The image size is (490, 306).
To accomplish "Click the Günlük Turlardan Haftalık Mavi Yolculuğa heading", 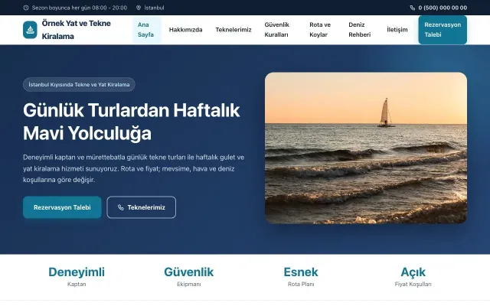I will 132,122.
